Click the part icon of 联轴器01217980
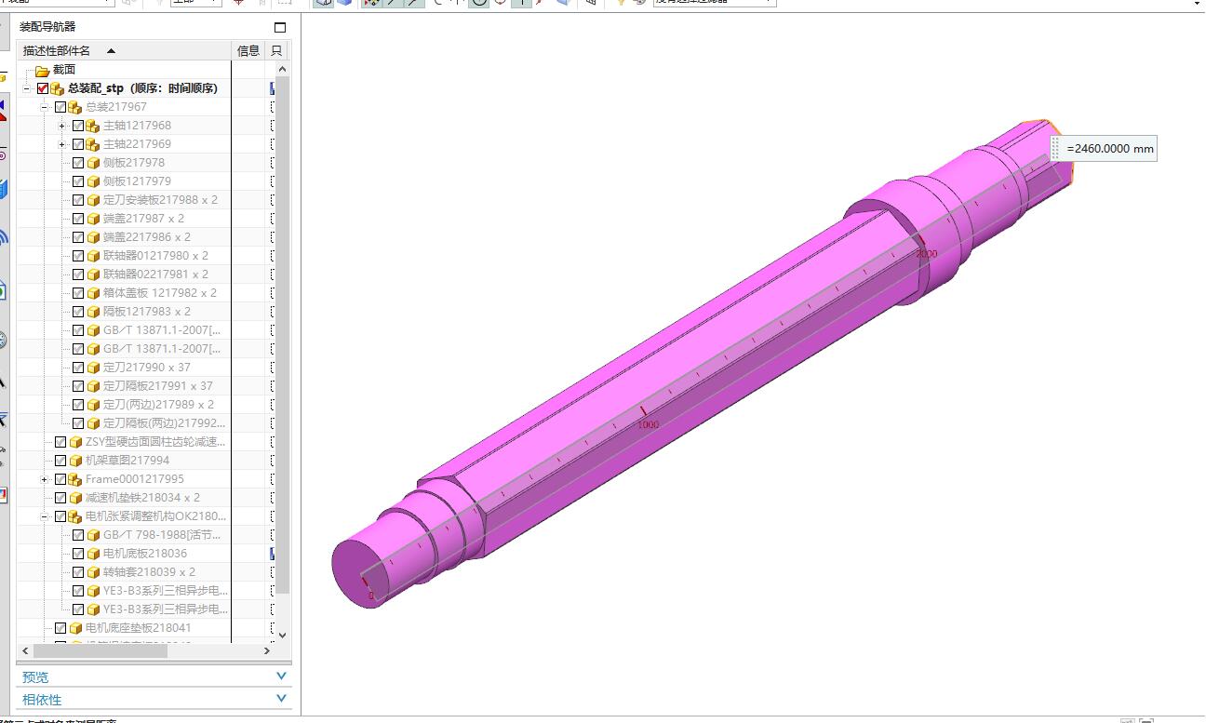The width and height of the screenshot is (1206, 723). coord(93,256)
